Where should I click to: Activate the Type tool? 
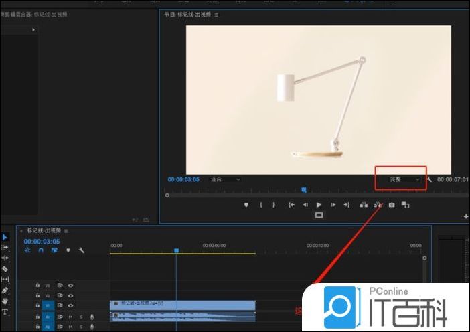point(5,312)
